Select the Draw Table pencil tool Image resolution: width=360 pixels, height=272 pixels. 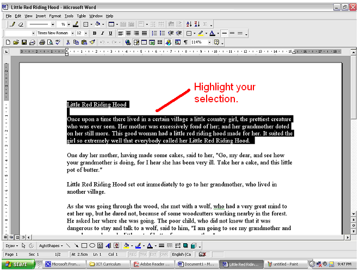[13, 24]
